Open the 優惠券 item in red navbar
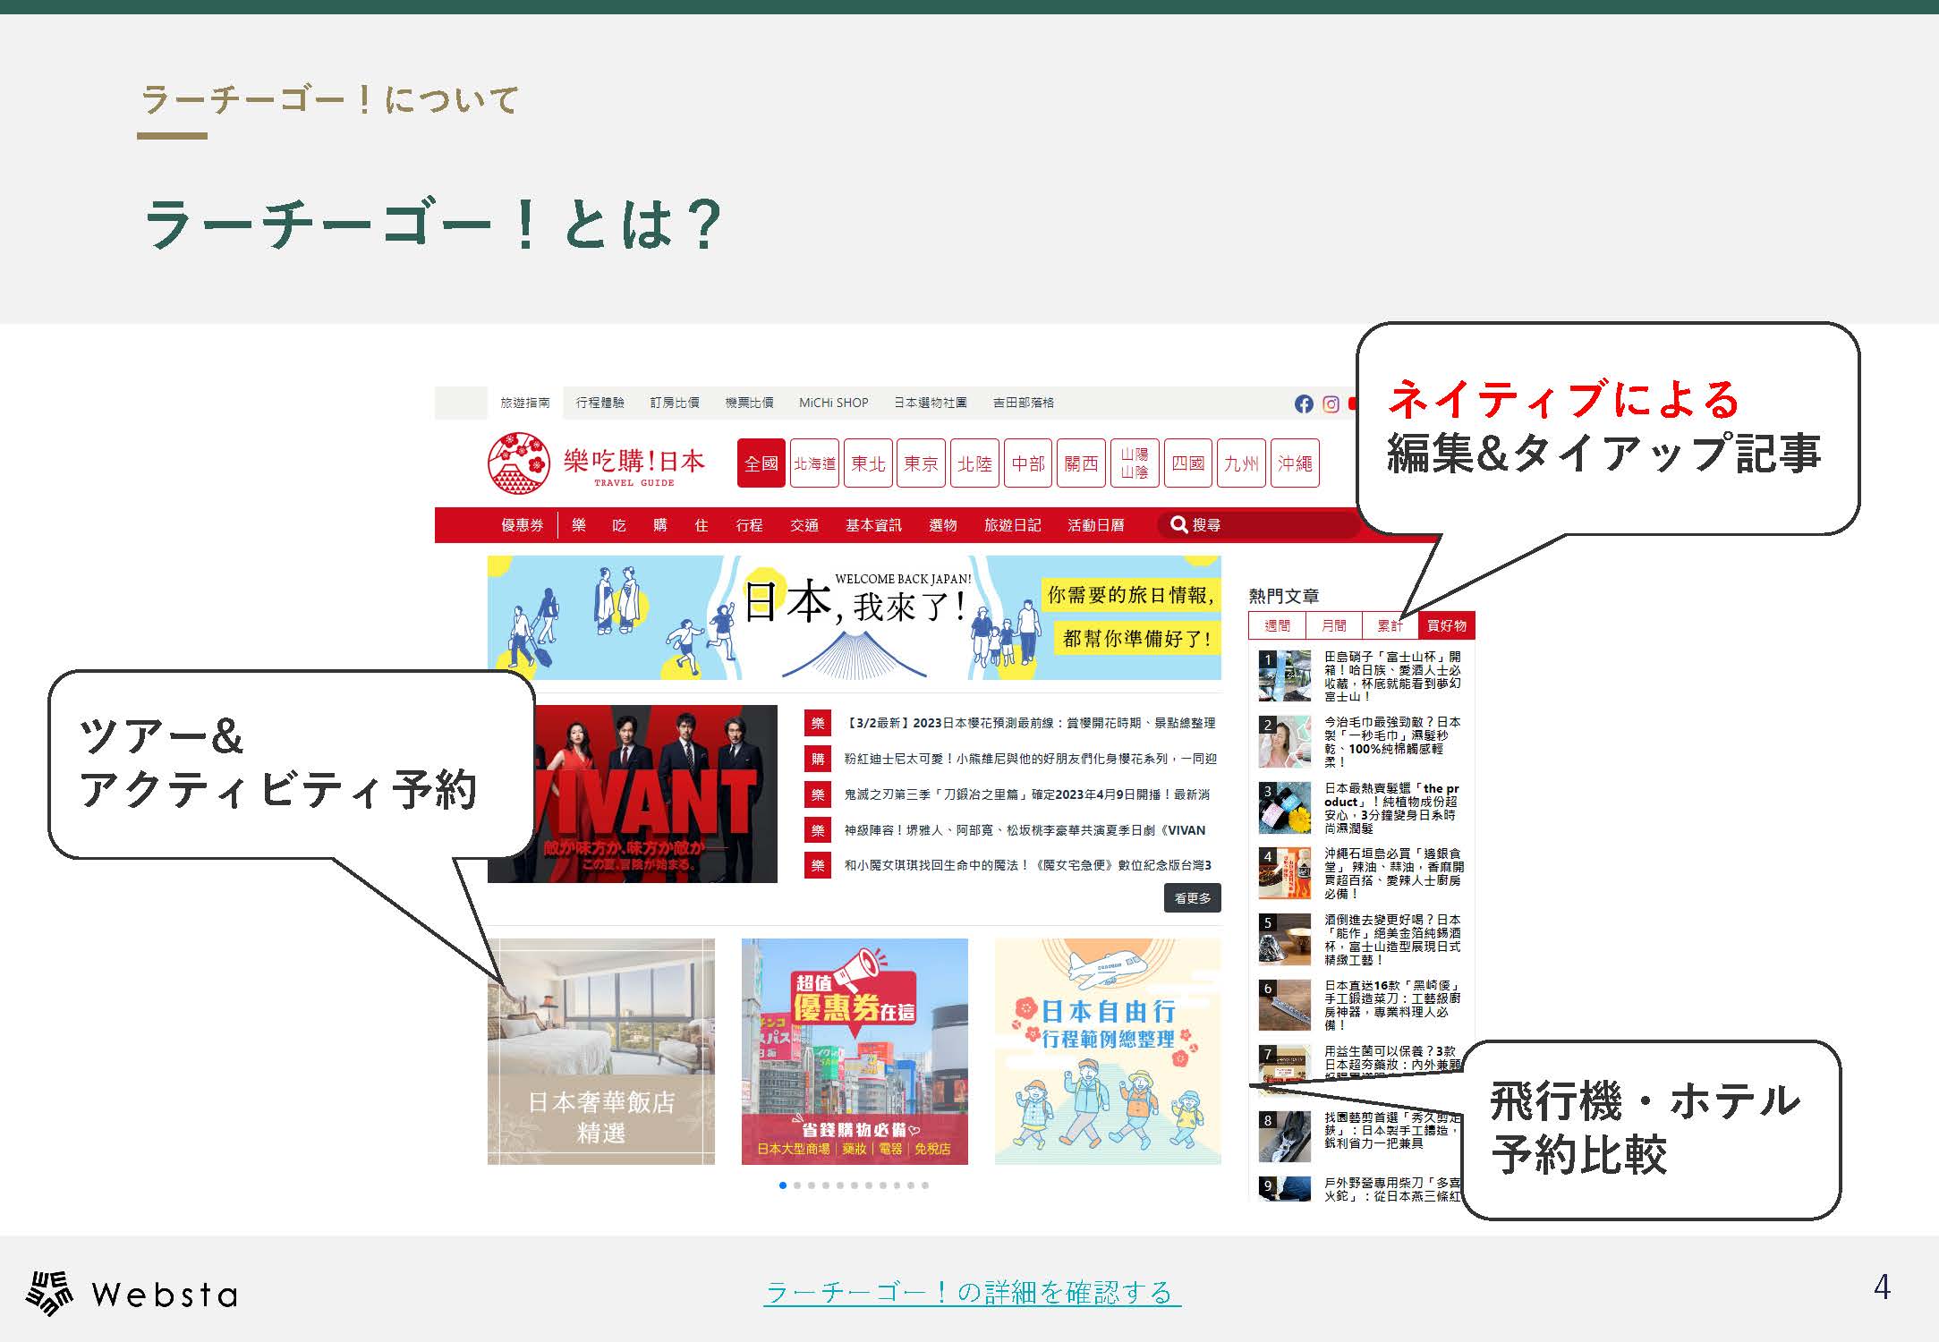 (x=522, y=525)
